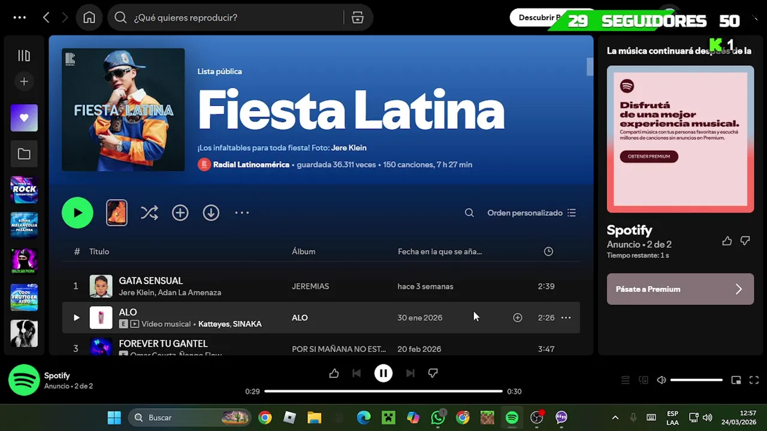
Task: Open more options for the playlist
Action: click(x=241, y=213)
